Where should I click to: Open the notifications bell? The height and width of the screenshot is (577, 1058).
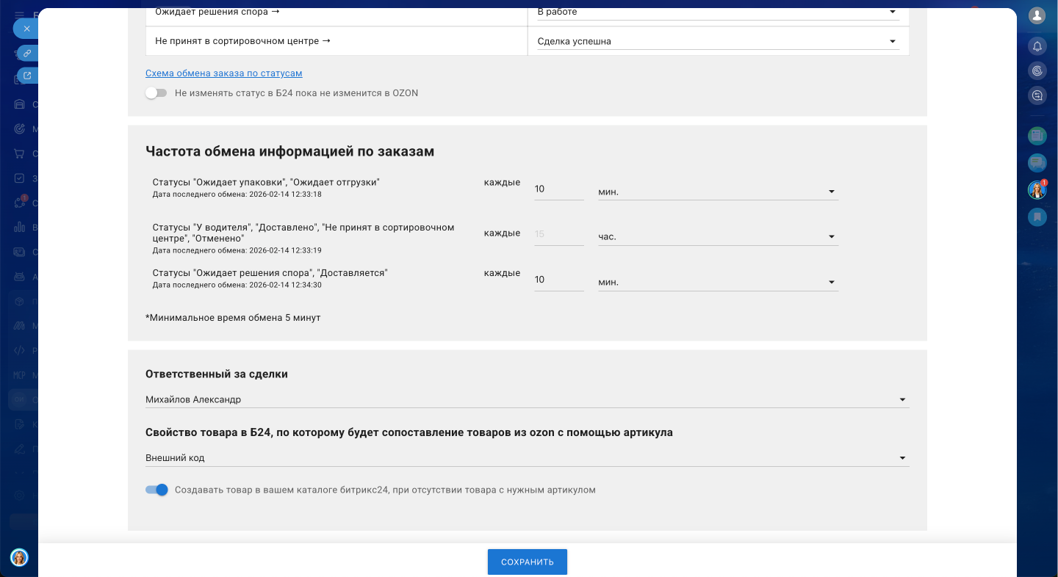click(x=1037, y=46)
